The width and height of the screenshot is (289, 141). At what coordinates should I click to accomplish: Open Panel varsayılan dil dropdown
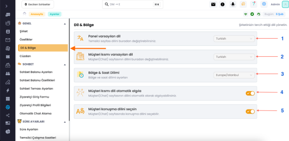tap(234, 39)
